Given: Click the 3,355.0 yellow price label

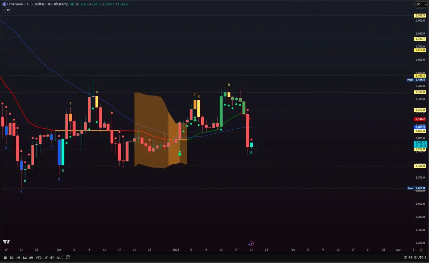Looking at the screenshot, I should coord(419,92).
